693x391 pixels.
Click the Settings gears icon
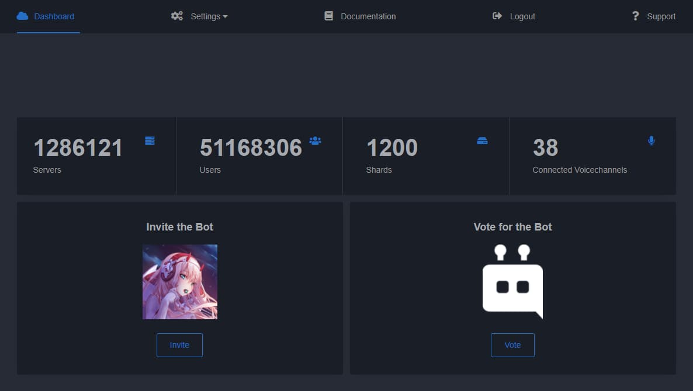point(177,16)
